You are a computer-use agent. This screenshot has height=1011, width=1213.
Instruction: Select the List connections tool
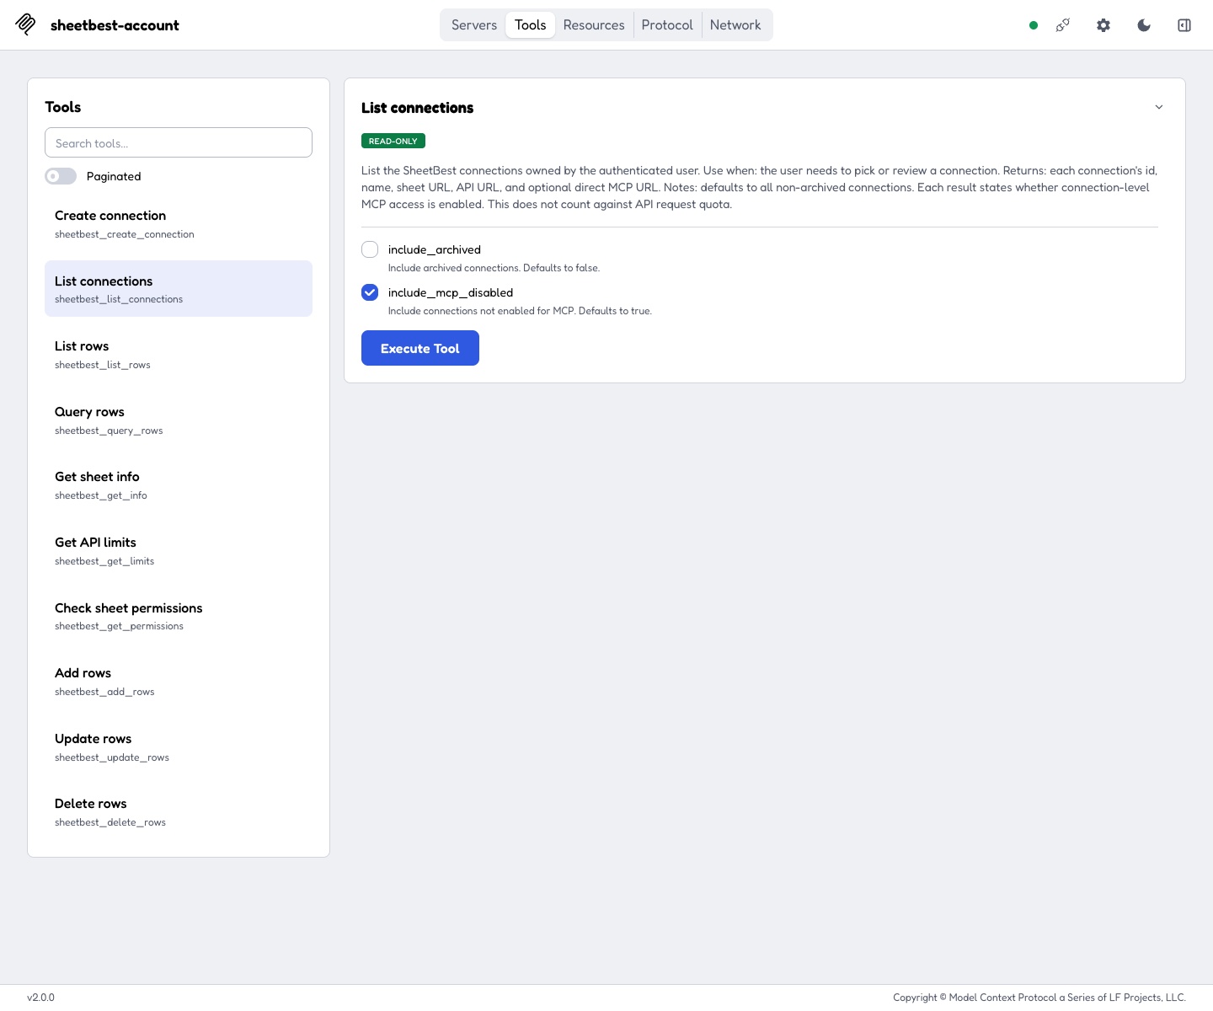pyautogui.click(x=179, y=289)
